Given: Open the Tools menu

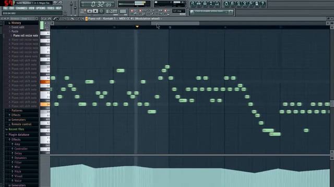Looking at the screenshot, I should (x=51, y=8).
